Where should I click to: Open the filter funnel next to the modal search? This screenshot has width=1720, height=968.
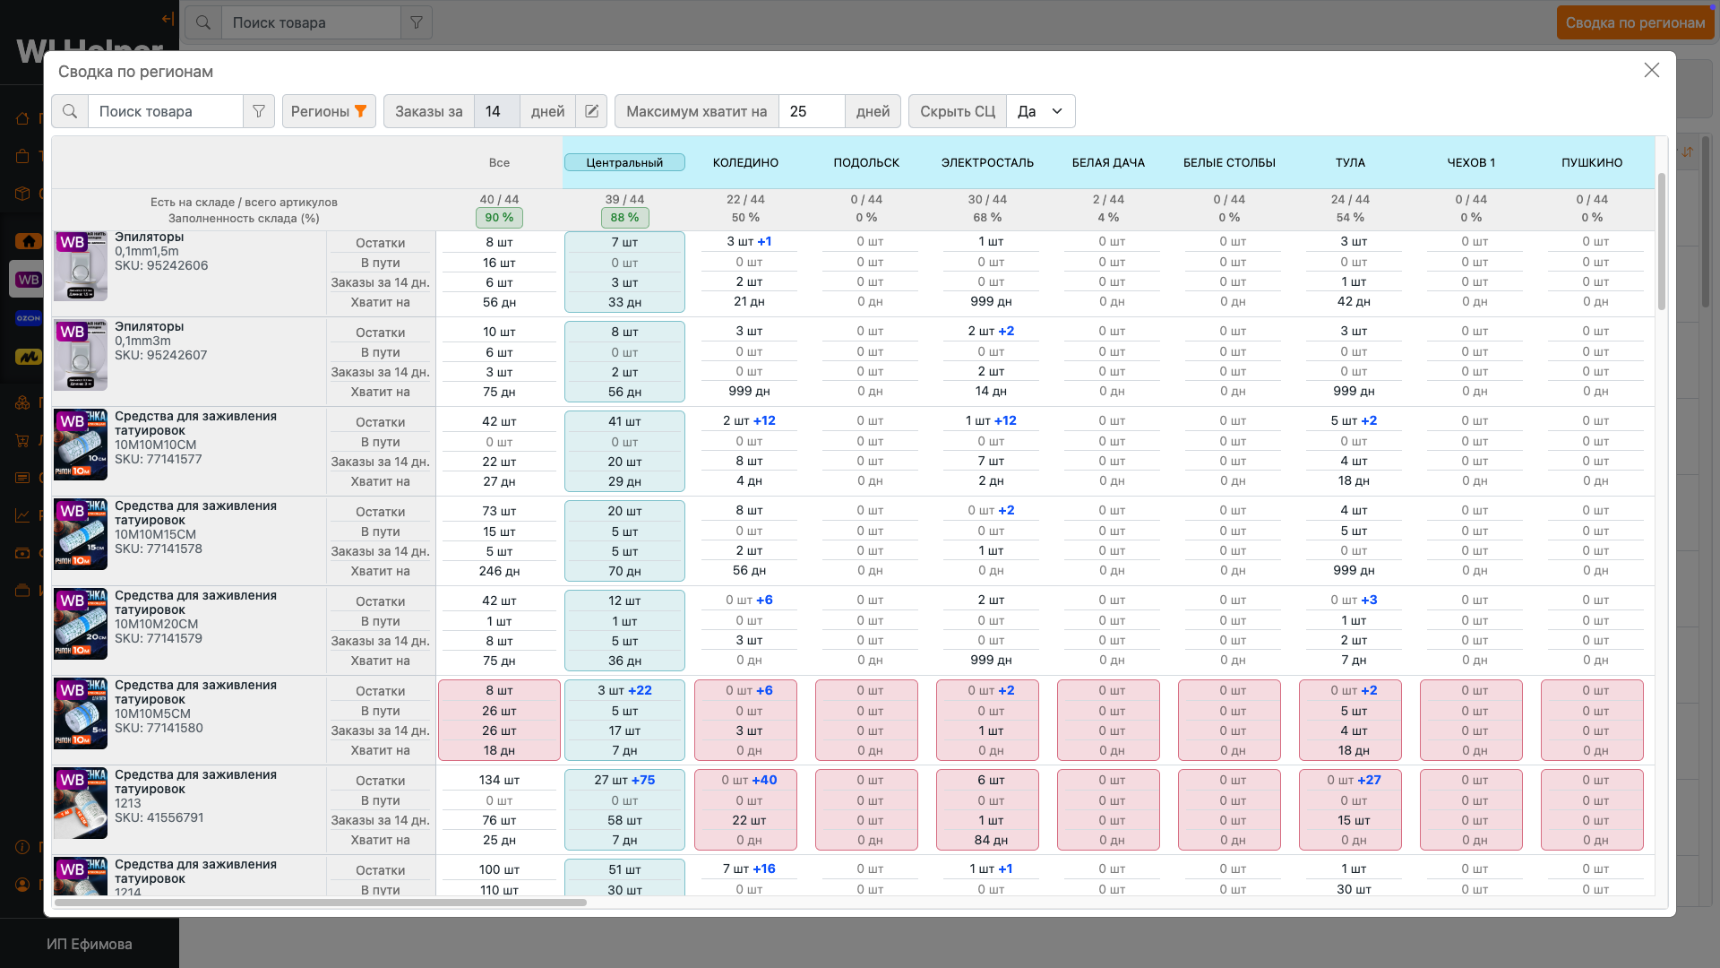tap(259, 111)
